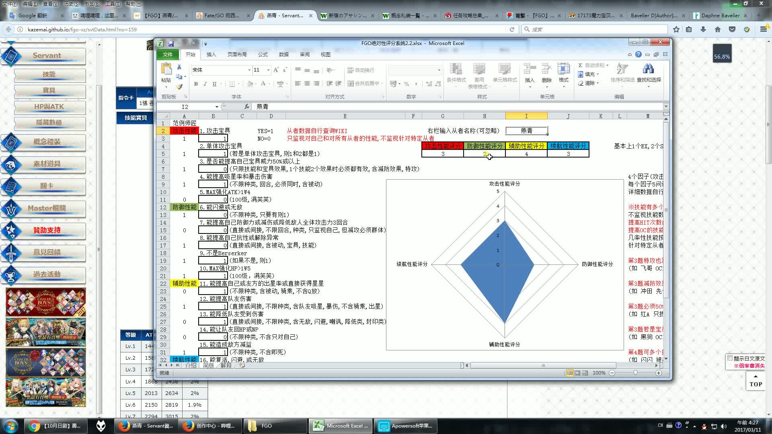This screenshot has height=434, width=772.
Task: Click cell I2 containing 燕青
Action: tap(526, 131)
